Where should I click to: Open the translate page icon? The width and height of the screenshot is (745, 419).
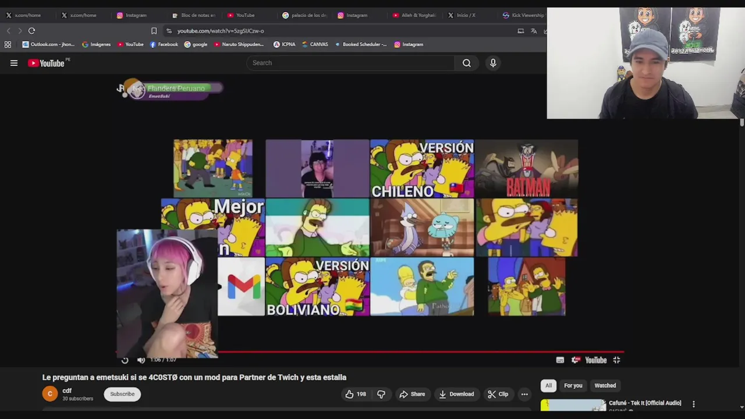(x=534, y=31)
